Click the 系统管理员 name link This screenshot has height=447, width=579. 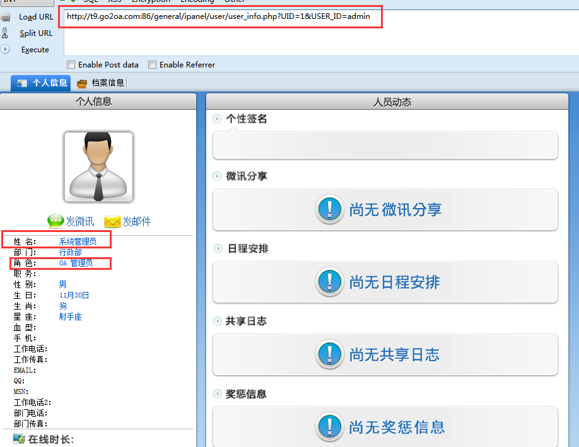pos(78,241)
